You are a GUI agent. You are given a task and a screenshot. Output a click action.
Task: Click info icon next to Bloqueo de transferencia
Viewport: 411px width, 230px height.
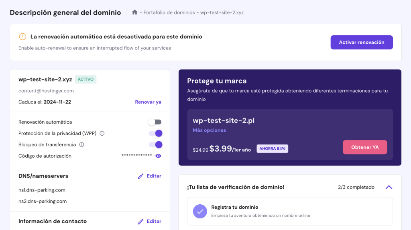(81, 145)
